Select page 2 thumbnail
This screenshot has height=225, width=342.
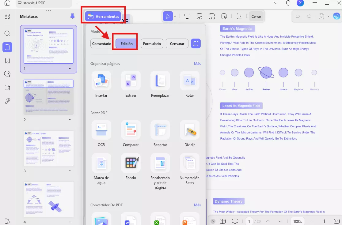[49, 97]
